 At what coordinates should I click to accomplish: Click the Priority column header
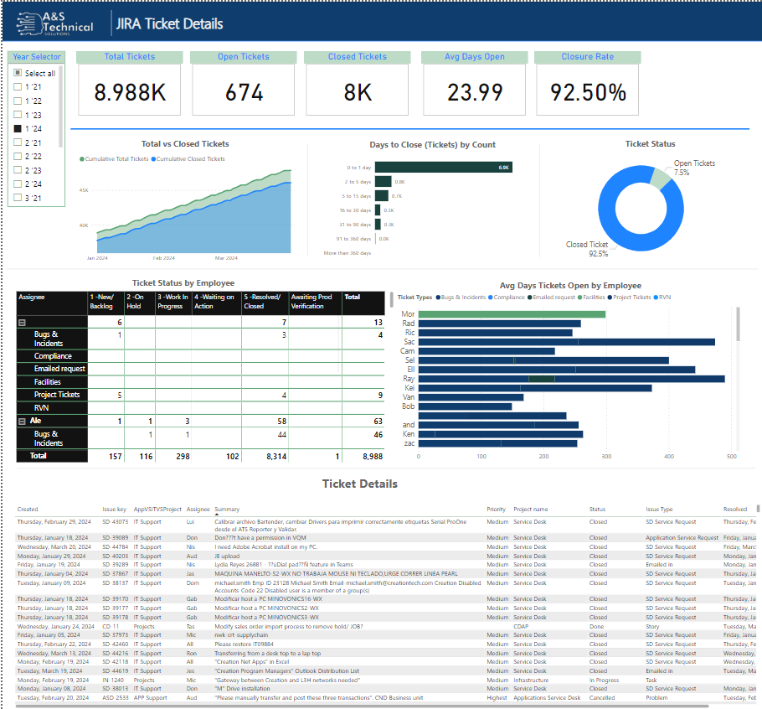[497, 510]
